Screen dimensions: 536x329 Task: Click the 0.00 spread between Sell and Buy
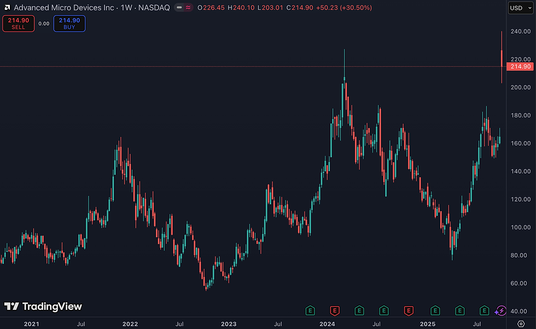coord(44,23)
